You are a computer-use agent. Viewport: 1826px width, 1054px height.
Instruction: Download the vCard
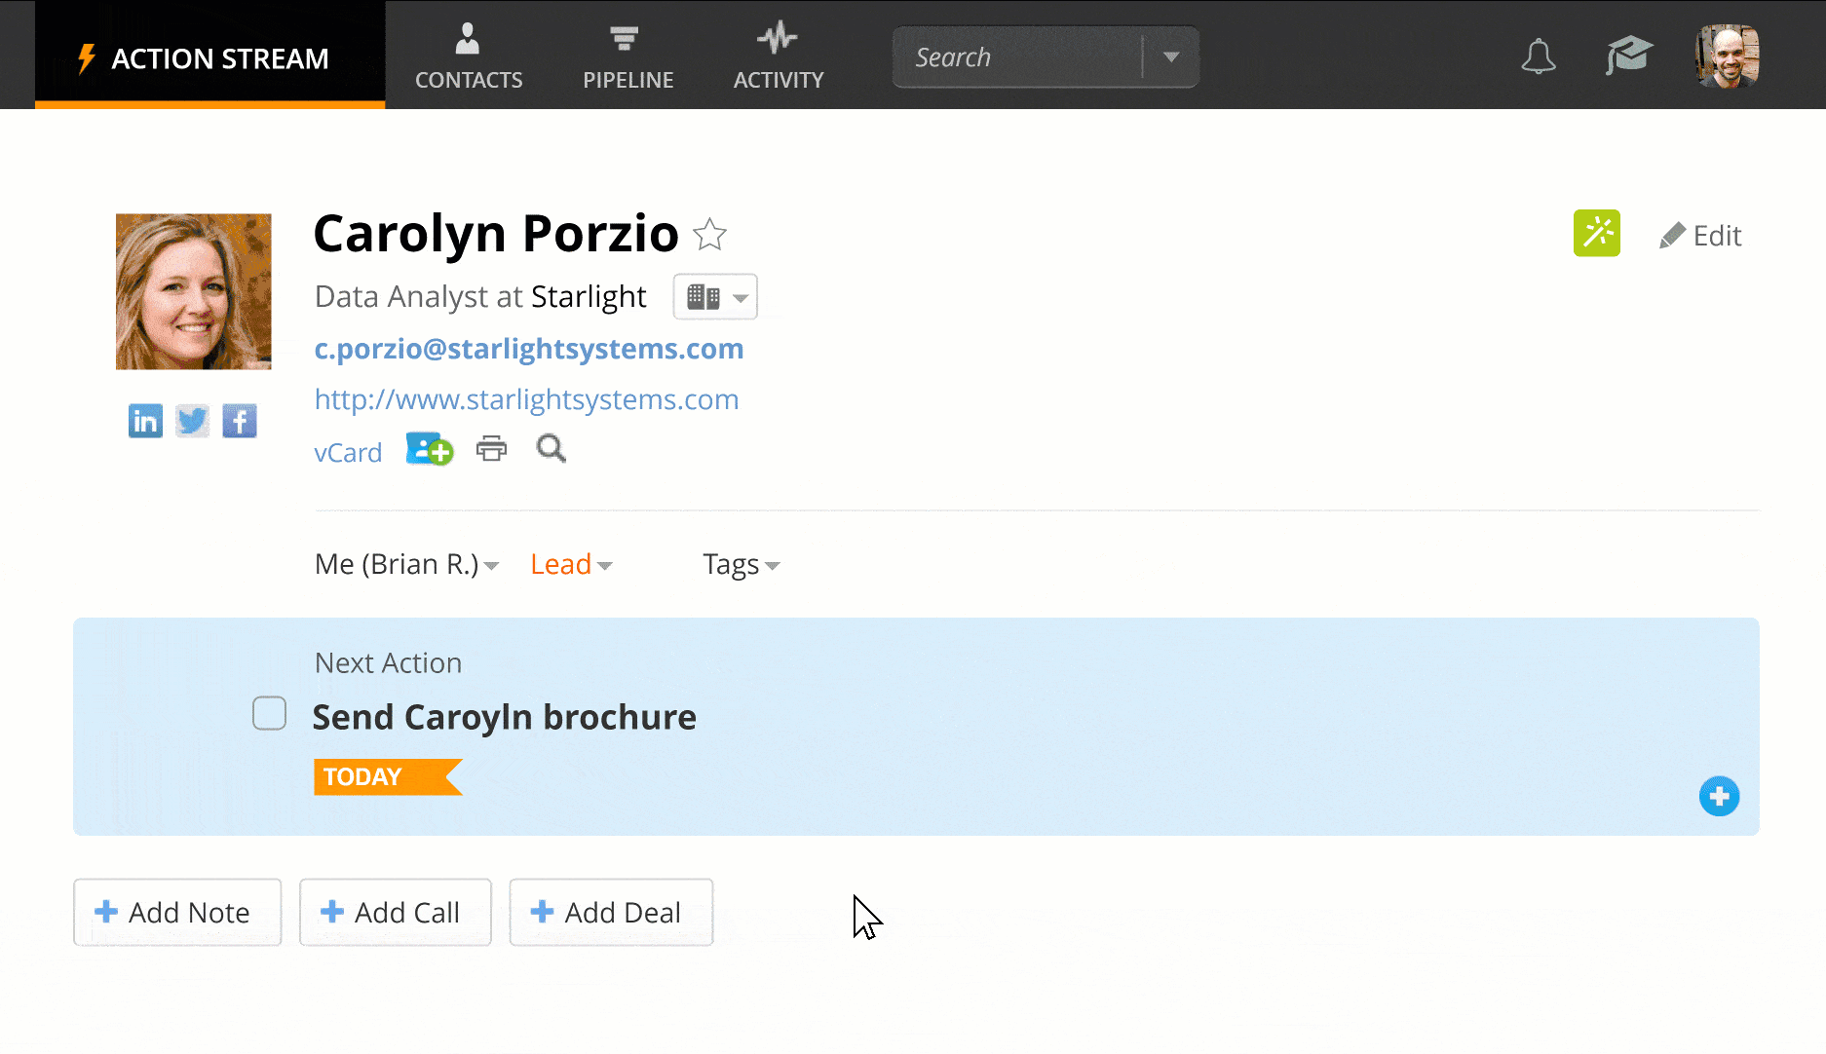[x=348, y=452]
